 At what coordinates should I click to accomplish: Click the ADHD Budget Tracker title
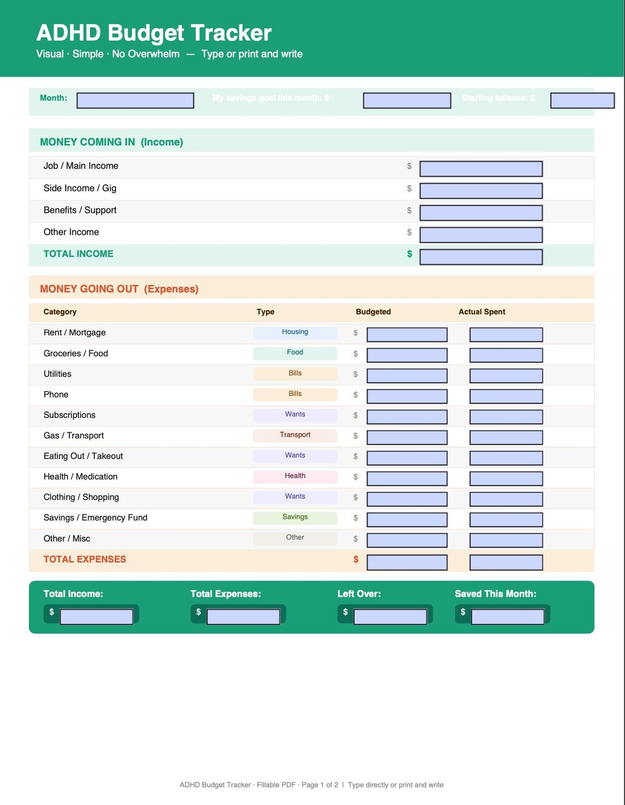[154, 33]
